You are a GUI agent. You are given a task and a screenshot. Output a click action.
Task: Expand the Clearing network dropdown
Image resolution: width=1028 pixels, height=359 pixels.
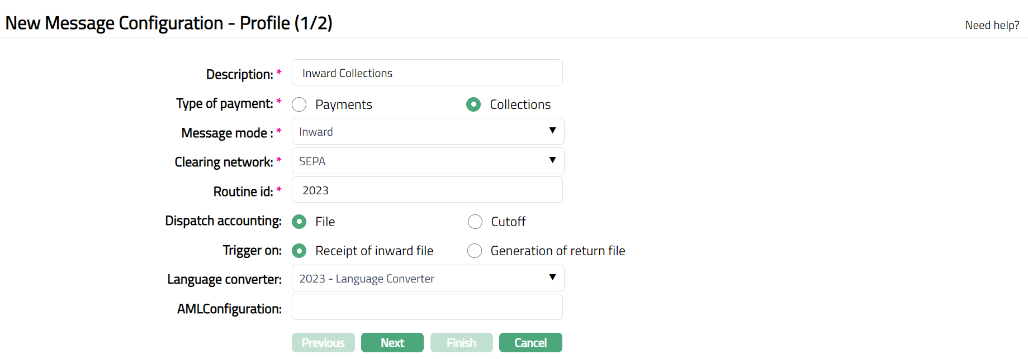[428, 161]
